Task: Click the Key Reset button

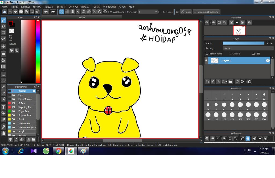Action: pyautogui.click(x=186, y=12)
